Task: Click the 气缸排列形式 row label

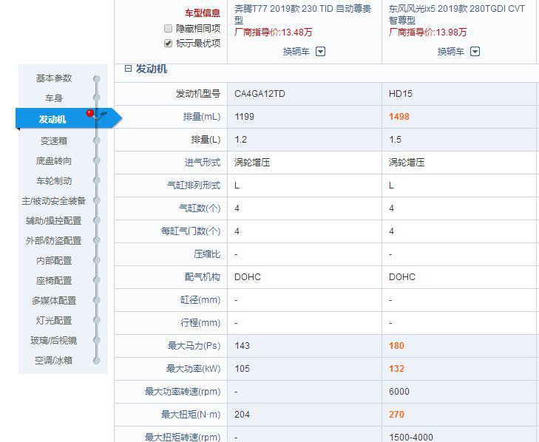Action: click(x=194, y=186)
